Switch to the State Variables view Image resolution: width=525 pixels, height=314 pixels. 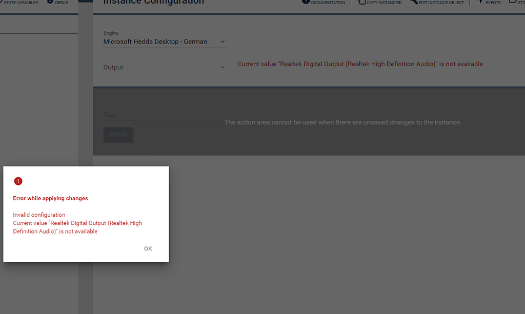(x=21, y=3)
